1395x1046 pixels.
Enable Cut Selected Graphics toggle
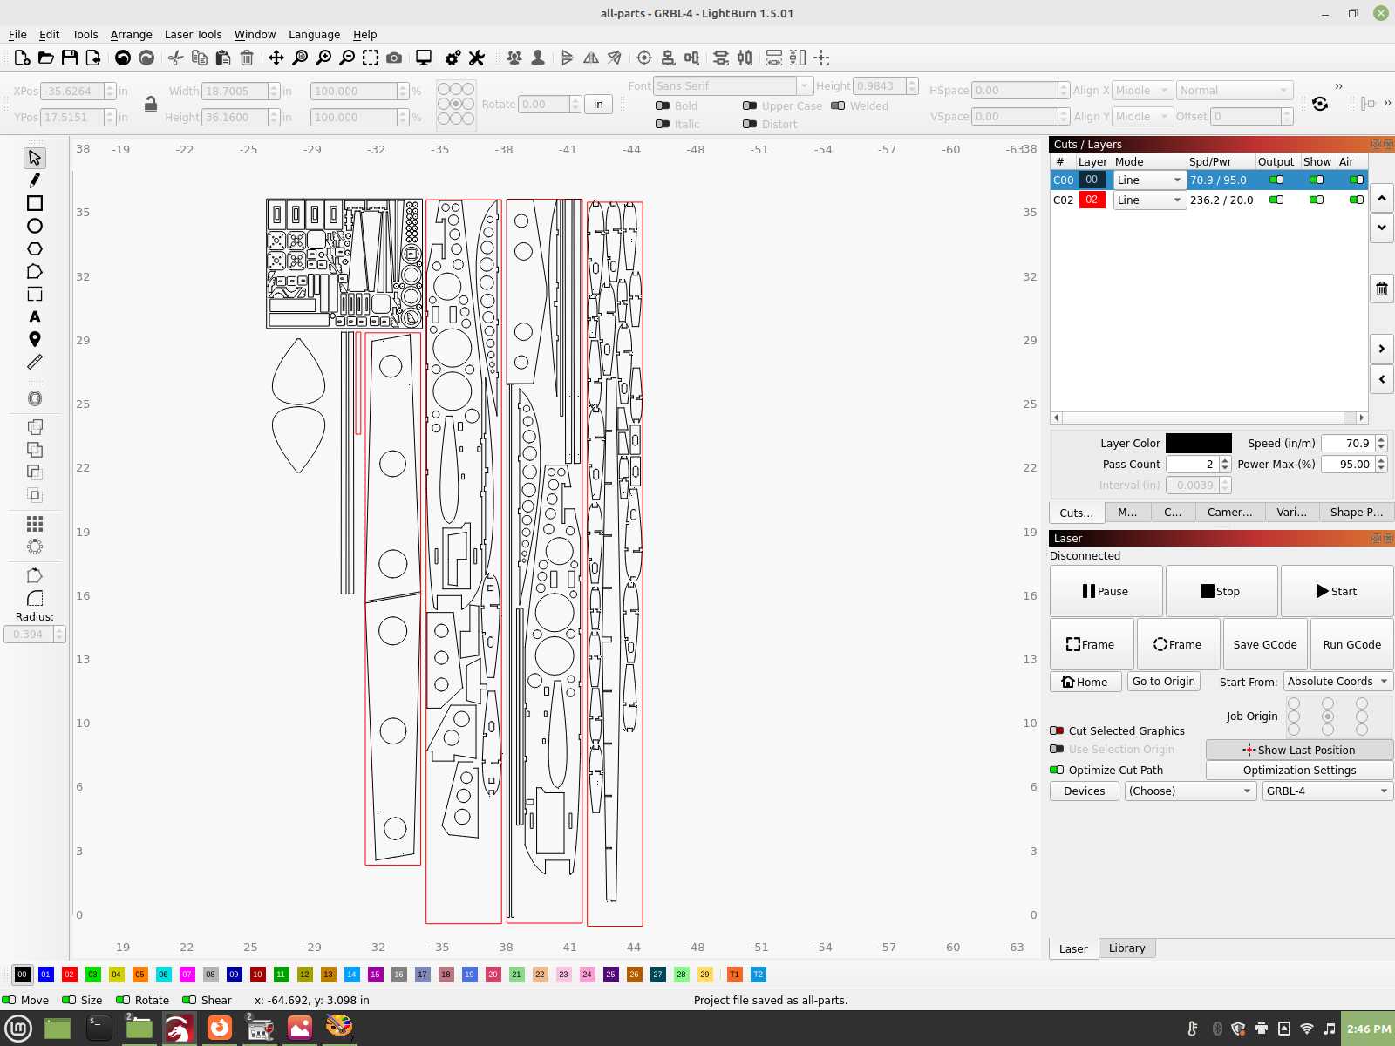click(1057, 730)
